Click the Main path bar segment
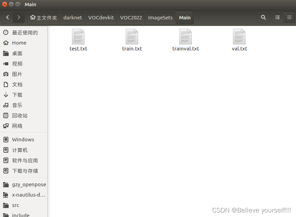The width and height of the screenshot is (296, 217). click(x=185, y=18)
